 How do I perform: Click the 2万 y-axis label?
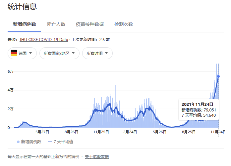click(11, 109)
